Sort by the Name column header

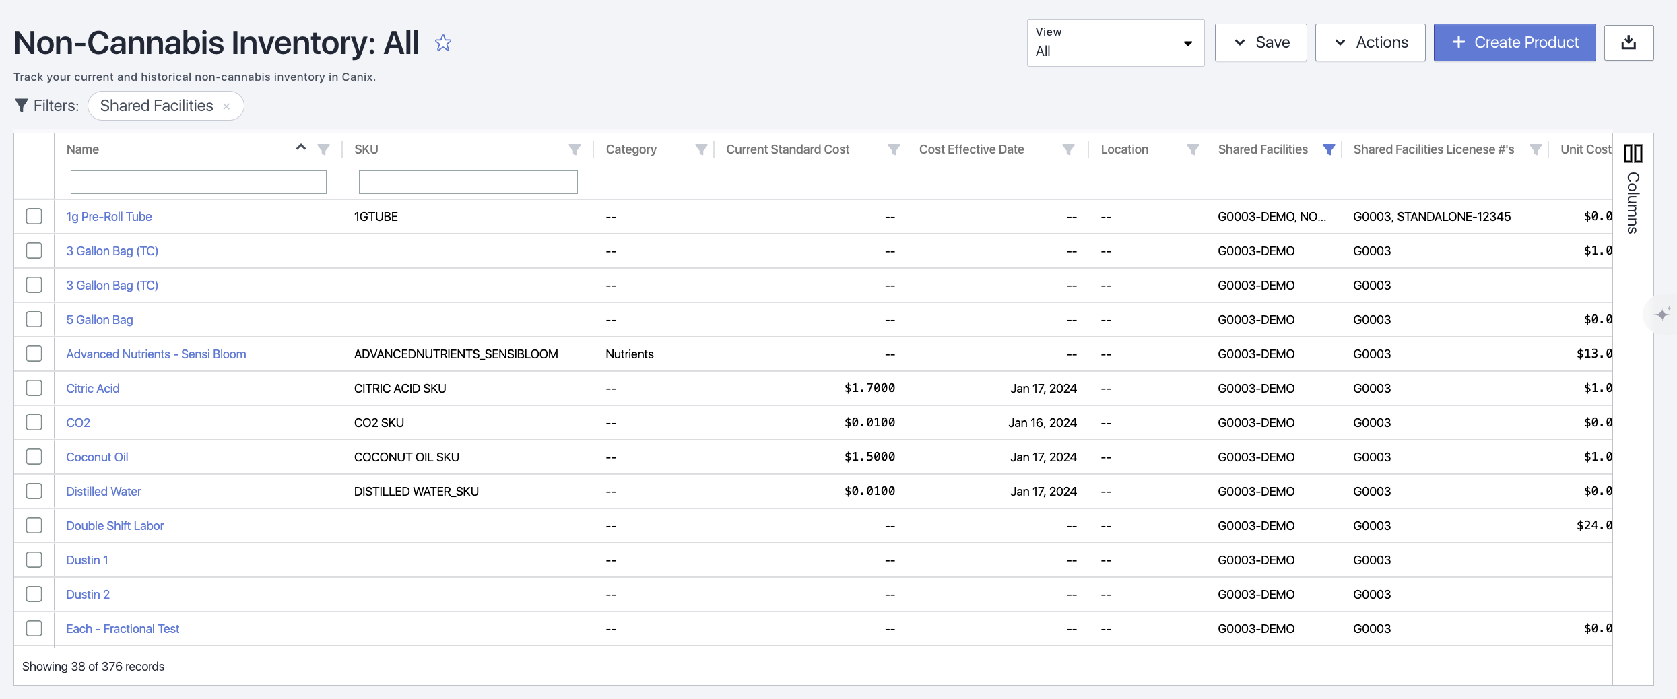(x=83, y=149)
